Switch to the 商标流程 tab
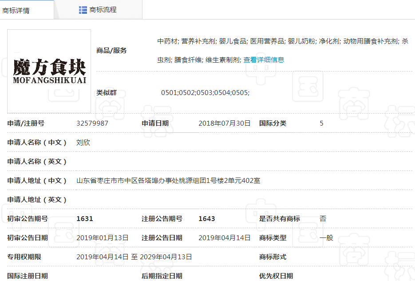This screenshot has height=281, width=415. pos(103,10)
